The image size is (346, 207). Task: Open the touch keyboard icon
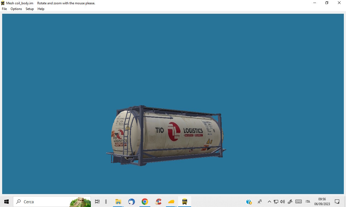[298, 202]
